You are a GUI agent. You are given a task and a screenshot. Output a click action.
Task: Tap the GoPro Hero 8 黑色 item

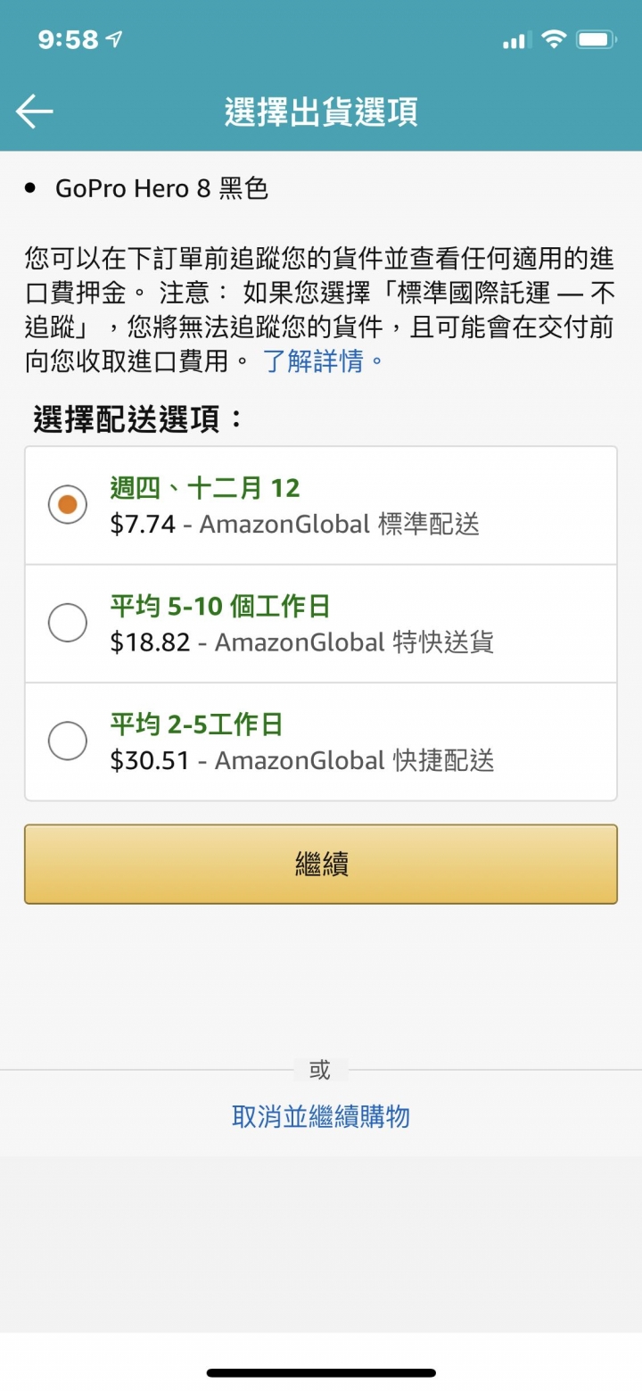coord(161,188)
